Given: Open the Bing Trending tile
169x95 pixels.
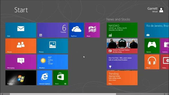Looking at the screenshot, I should tap(122, 78).
